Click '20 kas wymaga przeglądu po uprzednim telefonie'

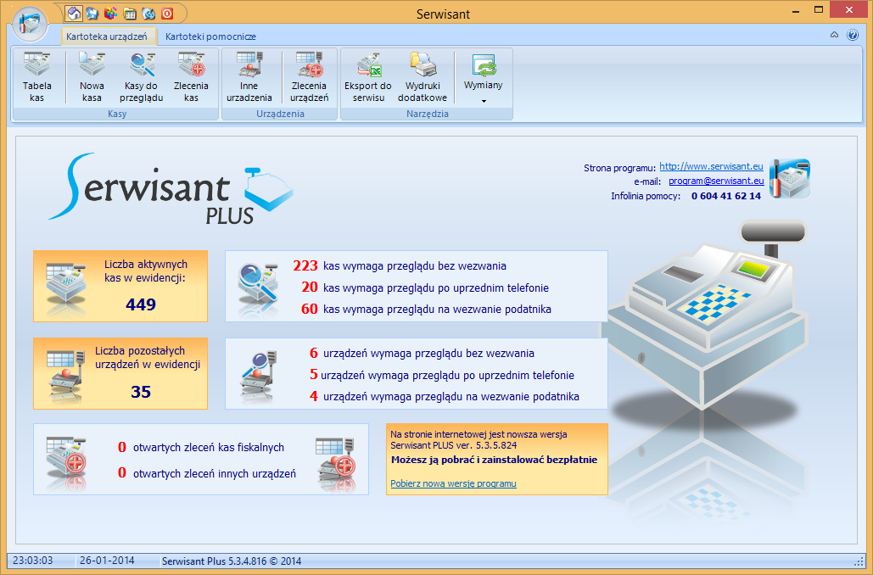pyautogui.click(x=425, y=287)
